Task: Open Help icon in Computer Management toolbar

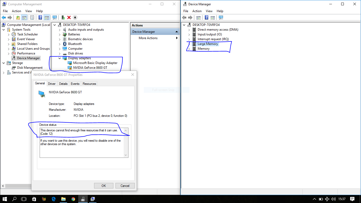Action: tap(40, 17)
